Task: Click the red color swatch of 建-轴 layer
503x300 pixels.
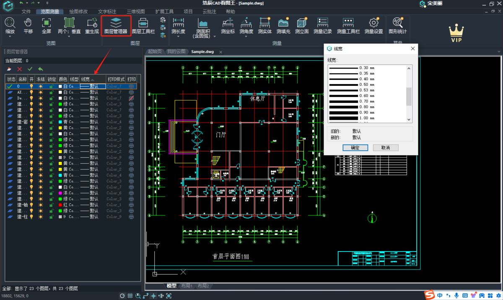Action: 60,205
